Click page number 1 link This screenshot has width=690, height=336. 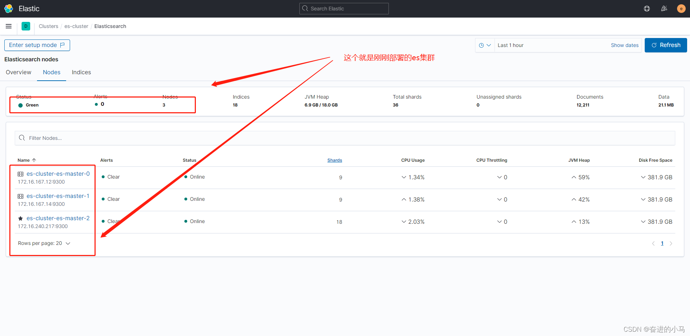pos(662,243)
